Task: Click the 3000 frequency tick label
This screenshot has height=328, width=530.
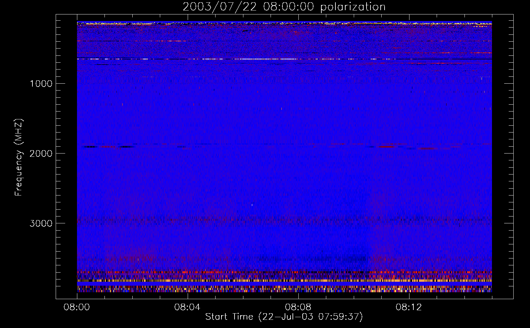Action: pyautogui.click(x=41, y=223)
